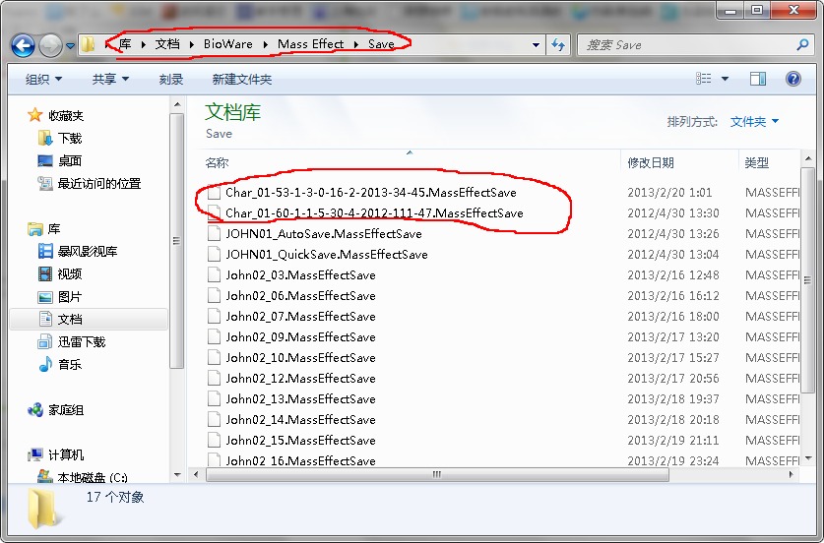This screenshot has height=543, width=824.
Task: Select file Char_01-60-1-1-5-30-4-2012-111-47.MassEffectSave
Action: (x=374, y=213)
